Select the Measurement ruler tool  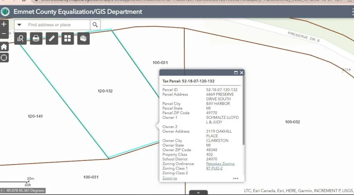[52, 38]
